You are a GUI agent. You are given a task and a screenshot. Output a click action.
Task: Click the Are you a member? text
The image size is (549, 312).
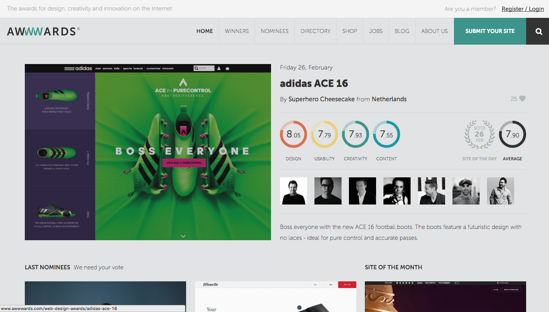pyautogui.click(x=470, y=9)
